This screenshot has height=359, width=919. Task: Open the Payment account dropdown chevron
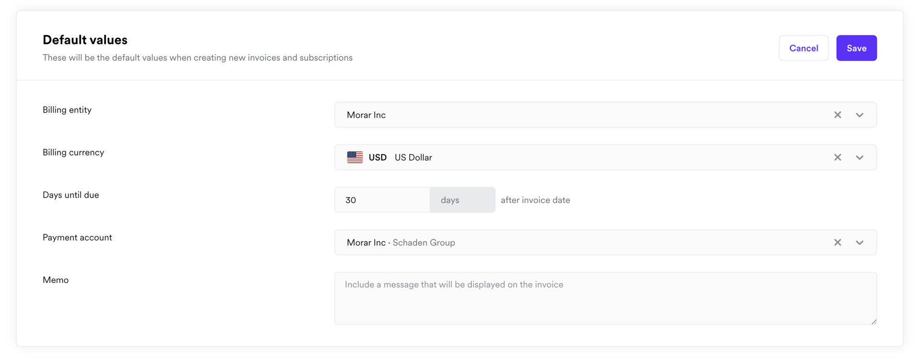[x=859, y=242]
